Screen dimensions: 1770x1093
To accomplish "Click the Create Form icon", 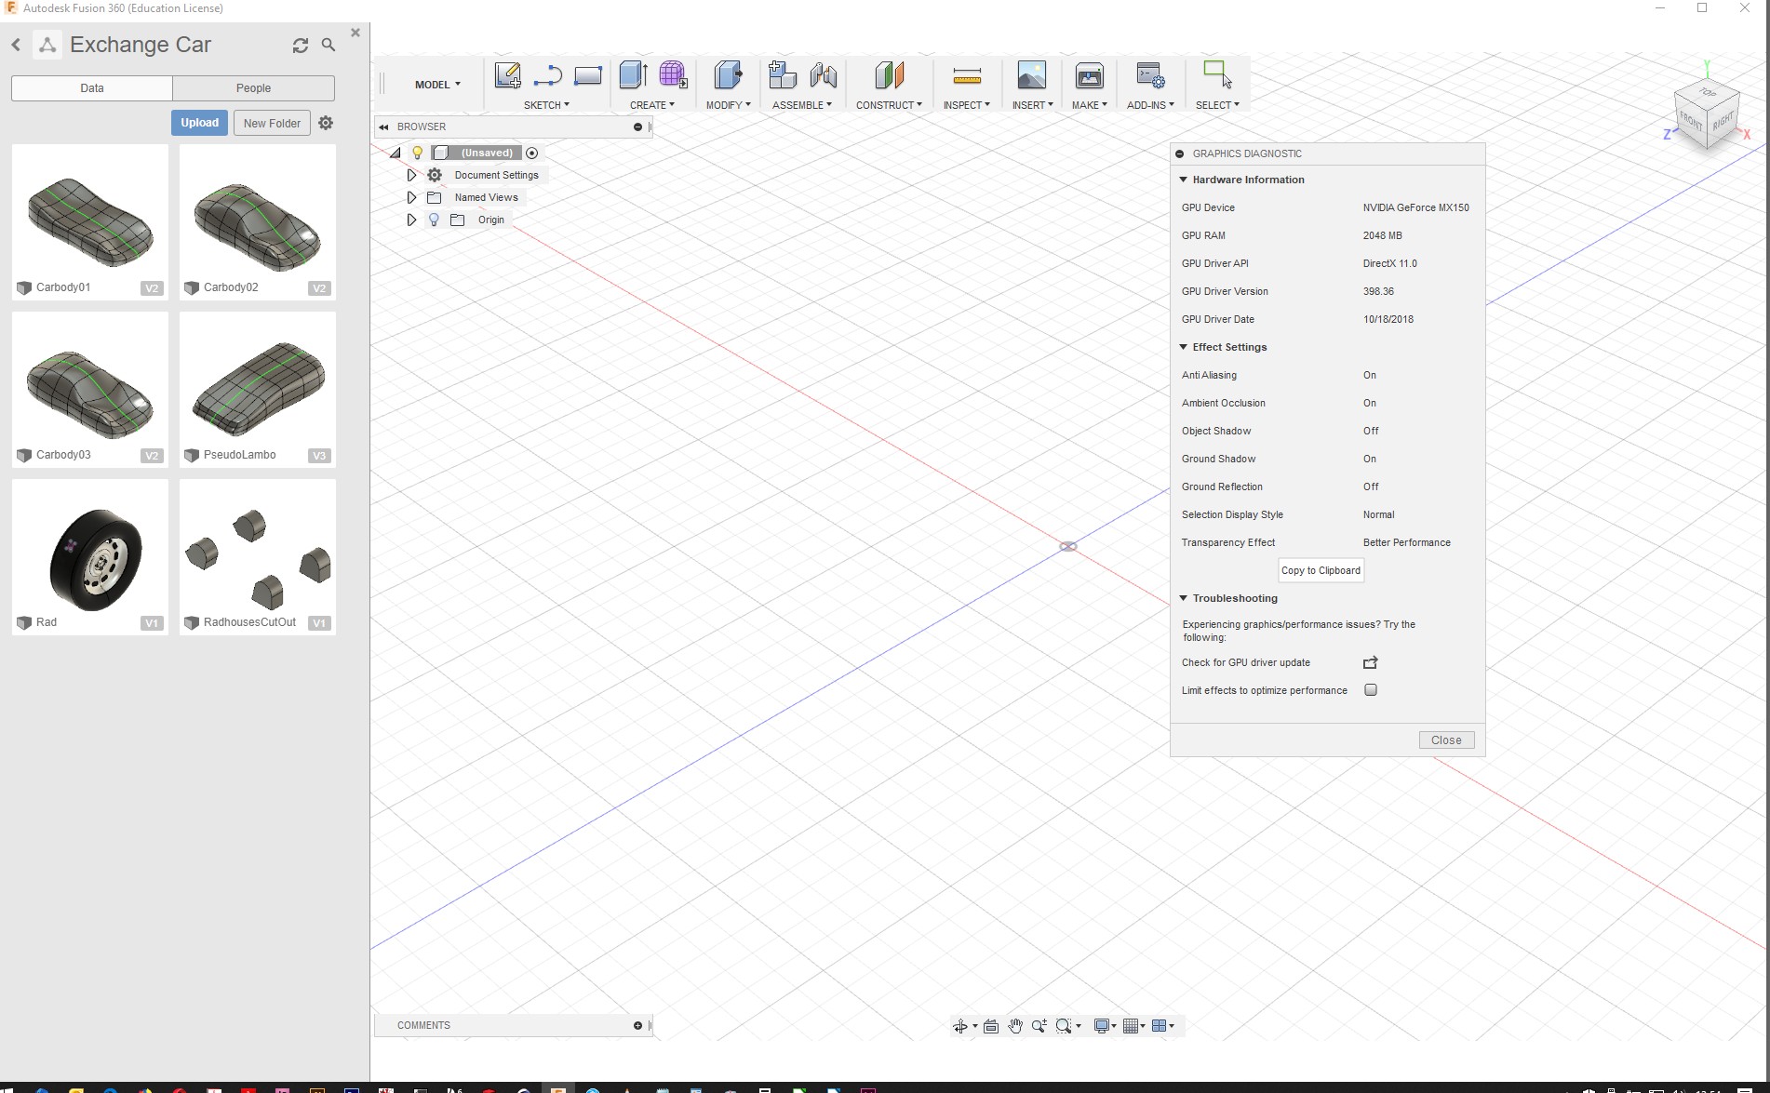I will (x=673, y=75).
